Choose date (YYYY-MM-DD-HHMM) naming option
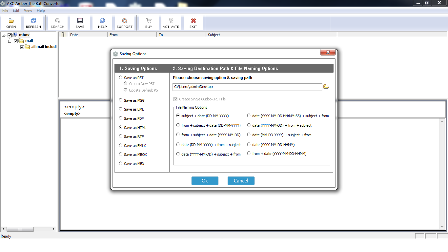The image size is (448, 252). (x=271, y=145)
